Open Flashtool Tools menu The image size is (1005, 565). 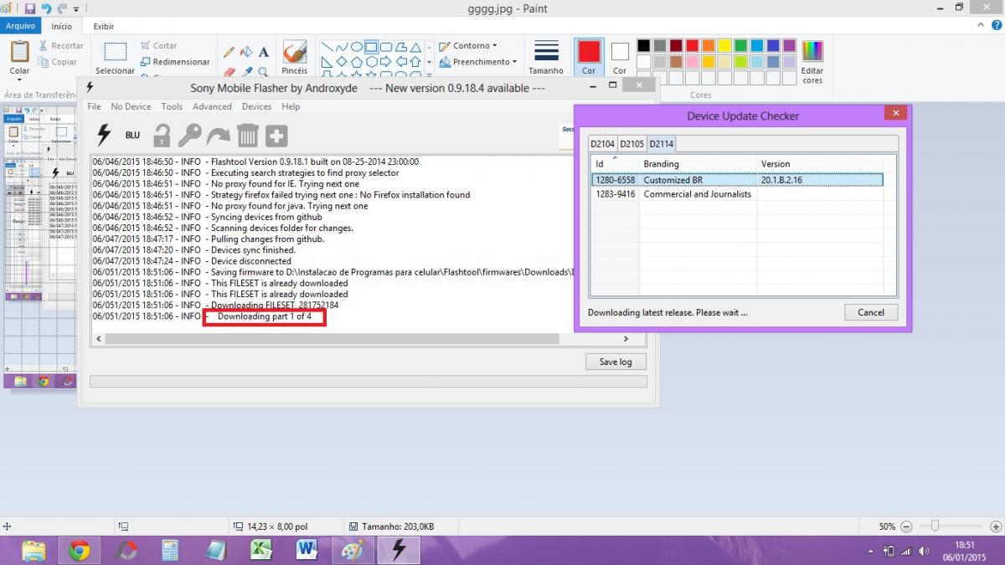(172, 106)
